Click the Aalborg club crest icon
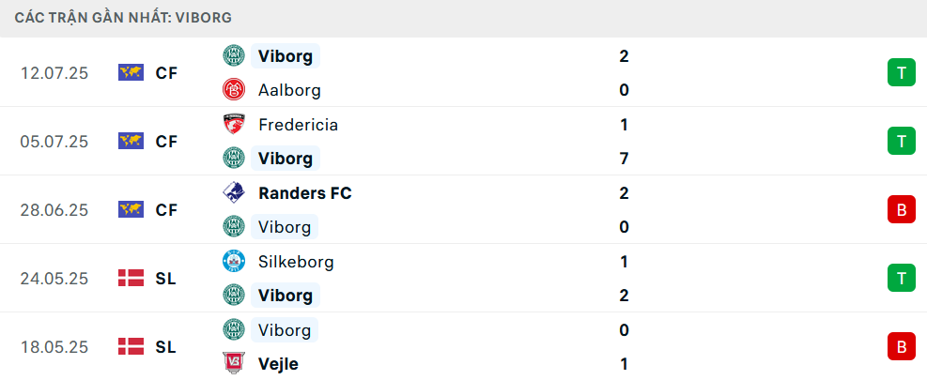927x380 pixels. coord(234,90)
